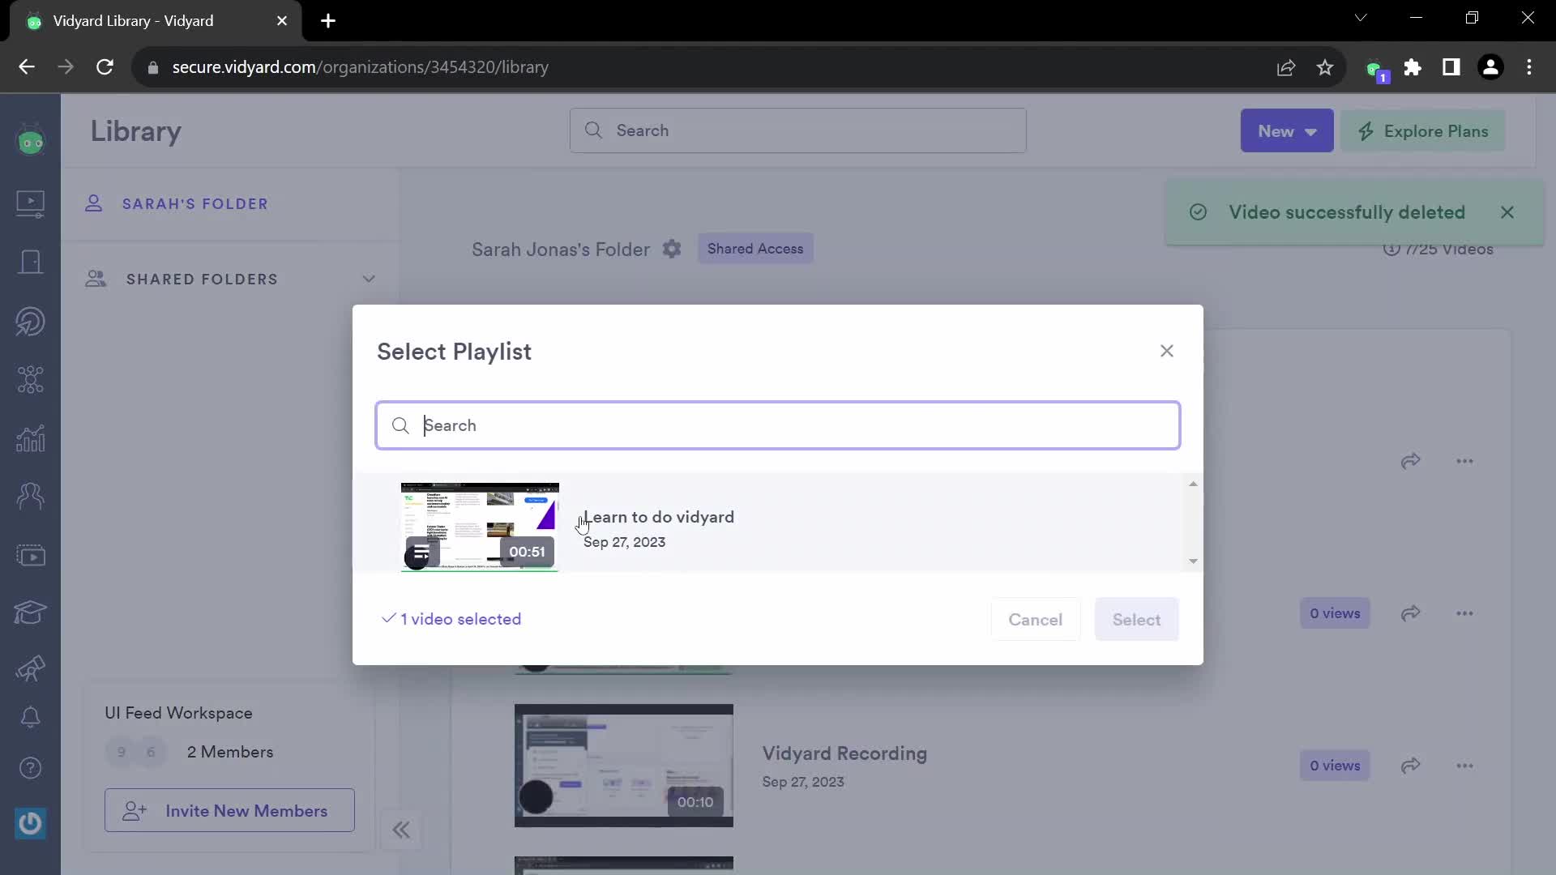The height and width of the screenshot is (875, 1556).
Task: Click the team/members icon in sidebar
Action: [29, 496]
